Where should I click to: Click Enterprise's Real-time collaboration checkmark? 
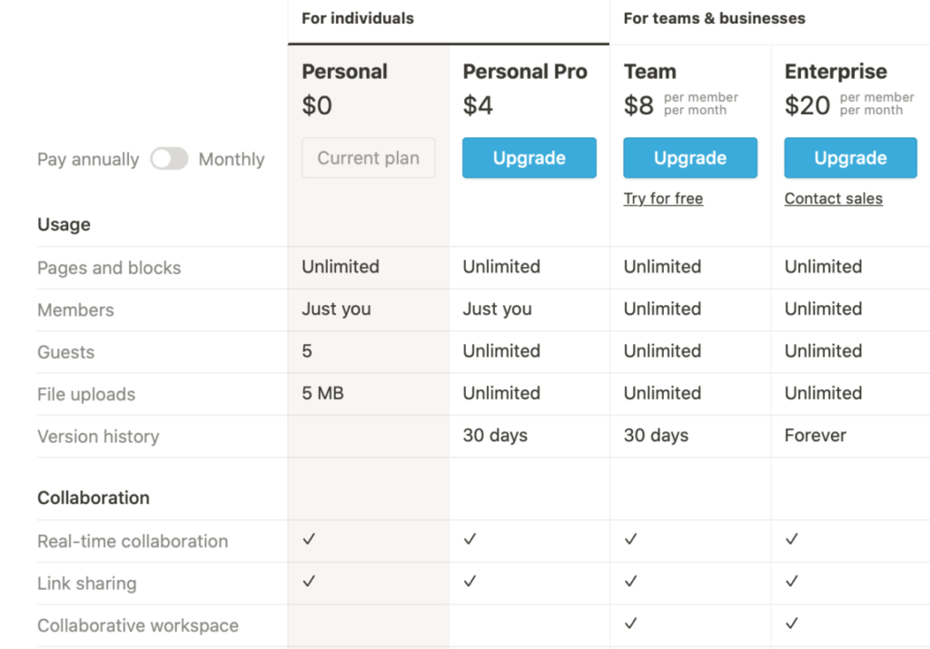(x=791, y=539)
